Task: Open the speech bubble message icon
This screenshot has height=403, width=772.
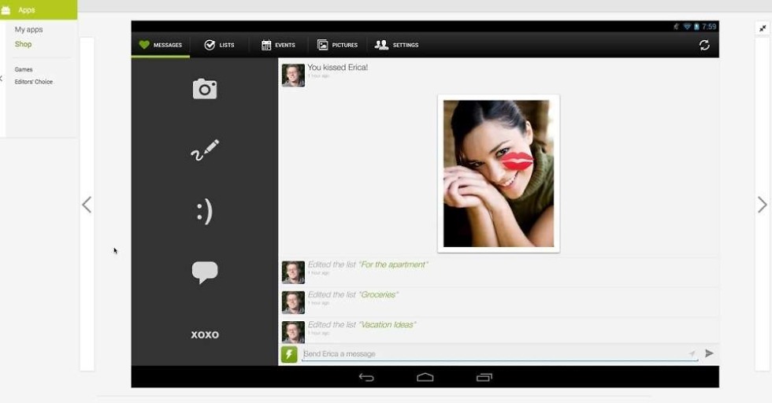Action: click(205, 272)
